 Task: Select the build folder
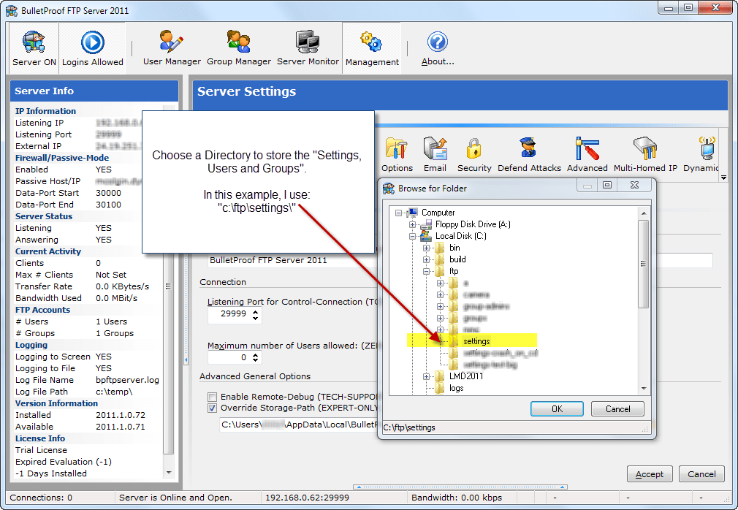(457, 259)
